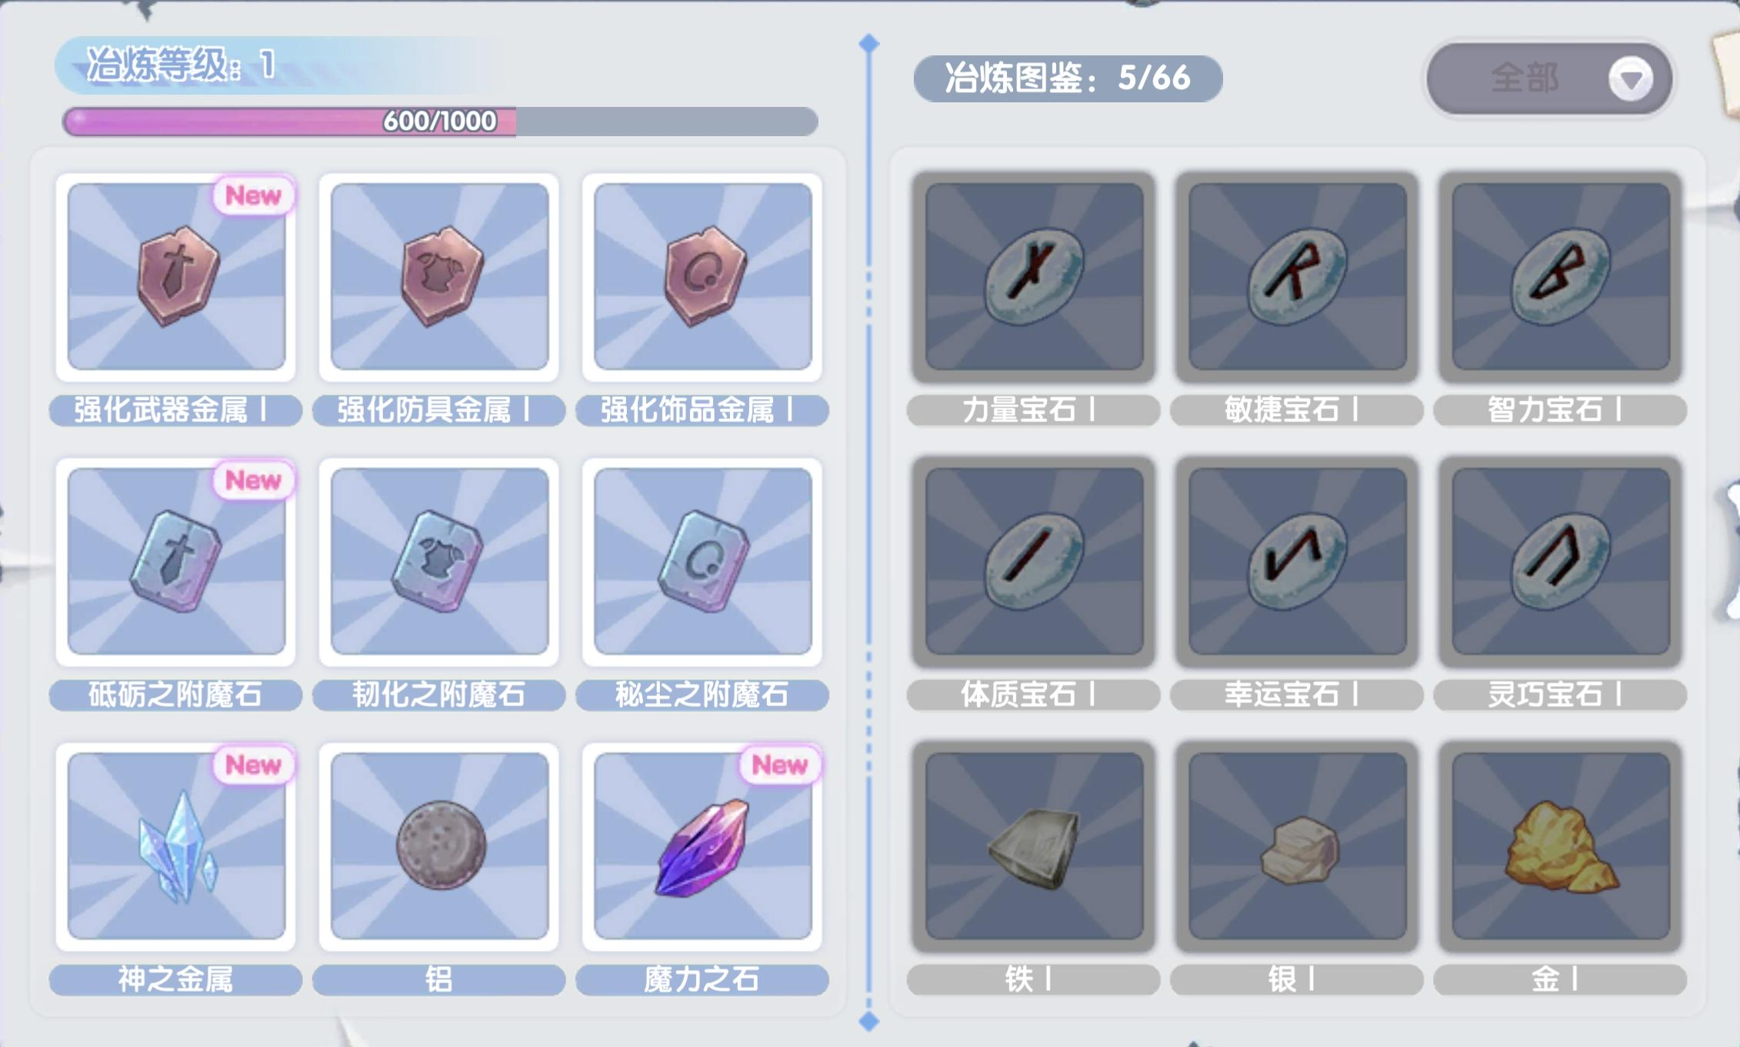Open the 神之金属 crystal item
This screenshot has width=1740, height=1047.
(176, 846)
